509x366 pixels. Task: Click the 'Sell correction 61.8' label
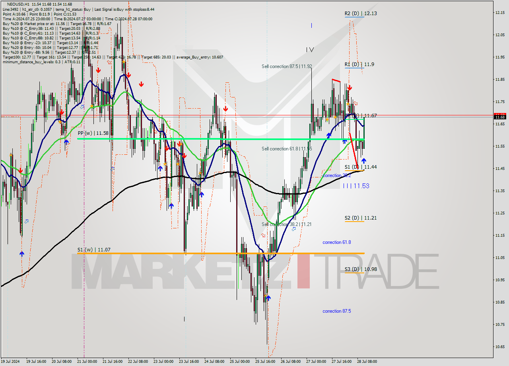287,148
